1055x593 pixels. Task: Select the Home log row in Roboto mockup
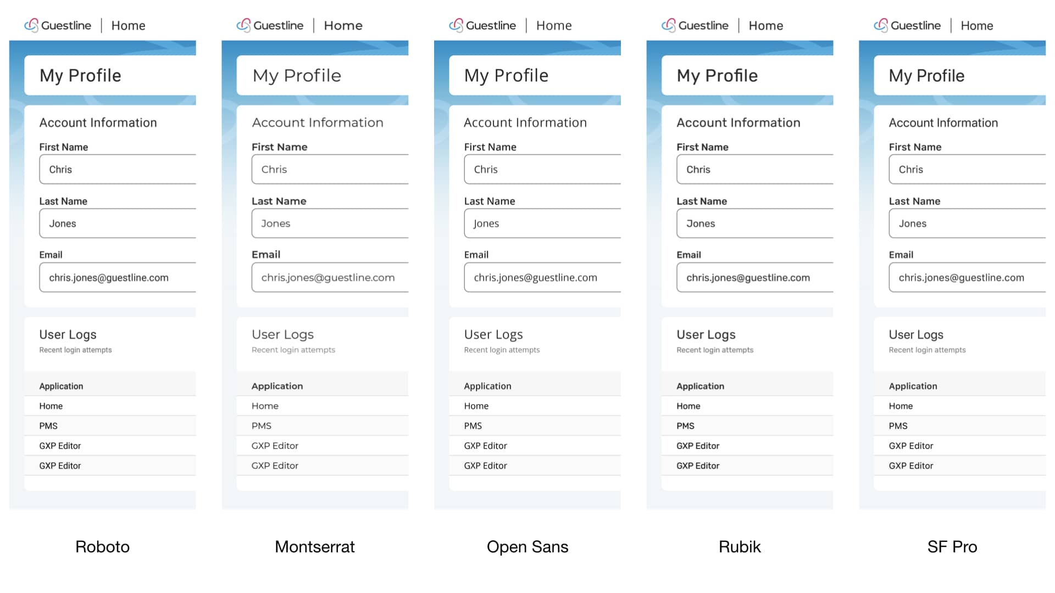[110, 406]
